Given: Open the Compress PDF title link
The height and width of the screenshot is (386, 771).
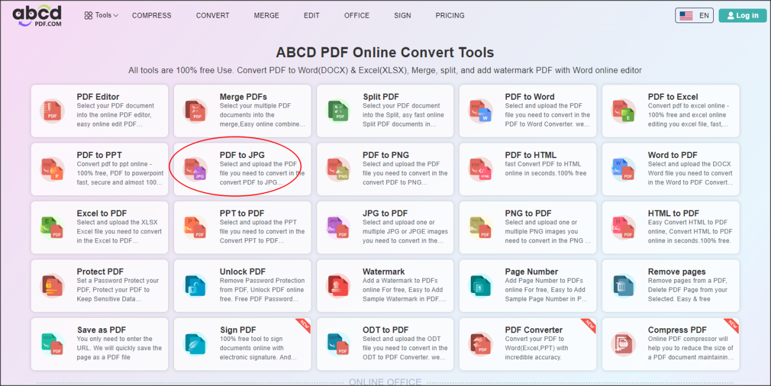Looking at the screenshot, I should 677,330.
